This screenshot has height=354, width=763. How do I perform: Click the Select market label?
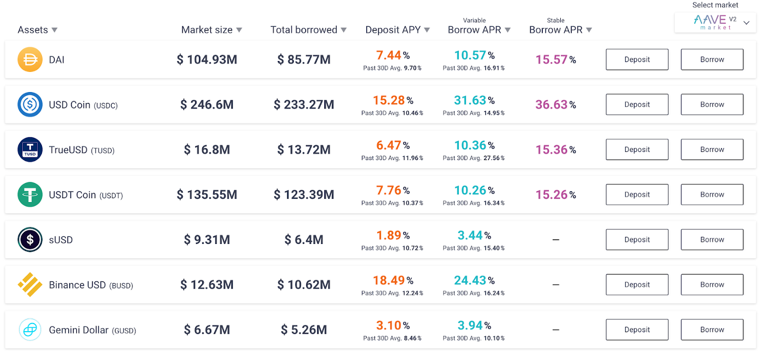(x=715, y=5)
